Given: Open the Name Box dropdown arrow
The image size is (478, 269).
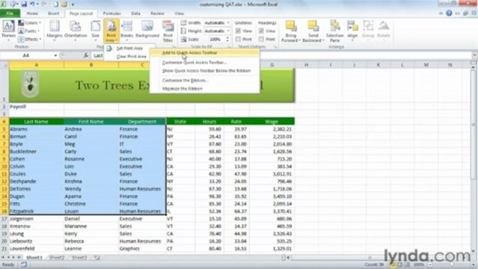Looking at the screenshot, I should [55, 55].
